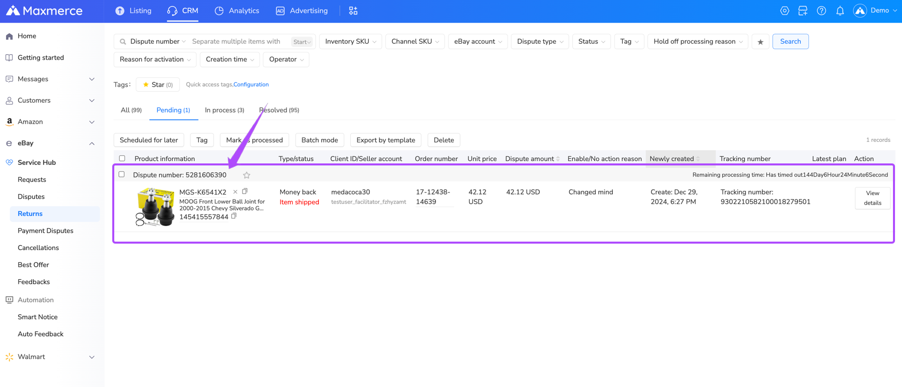
Task: Expand the Messages sidebar section
Action: (x=92, y=79)
